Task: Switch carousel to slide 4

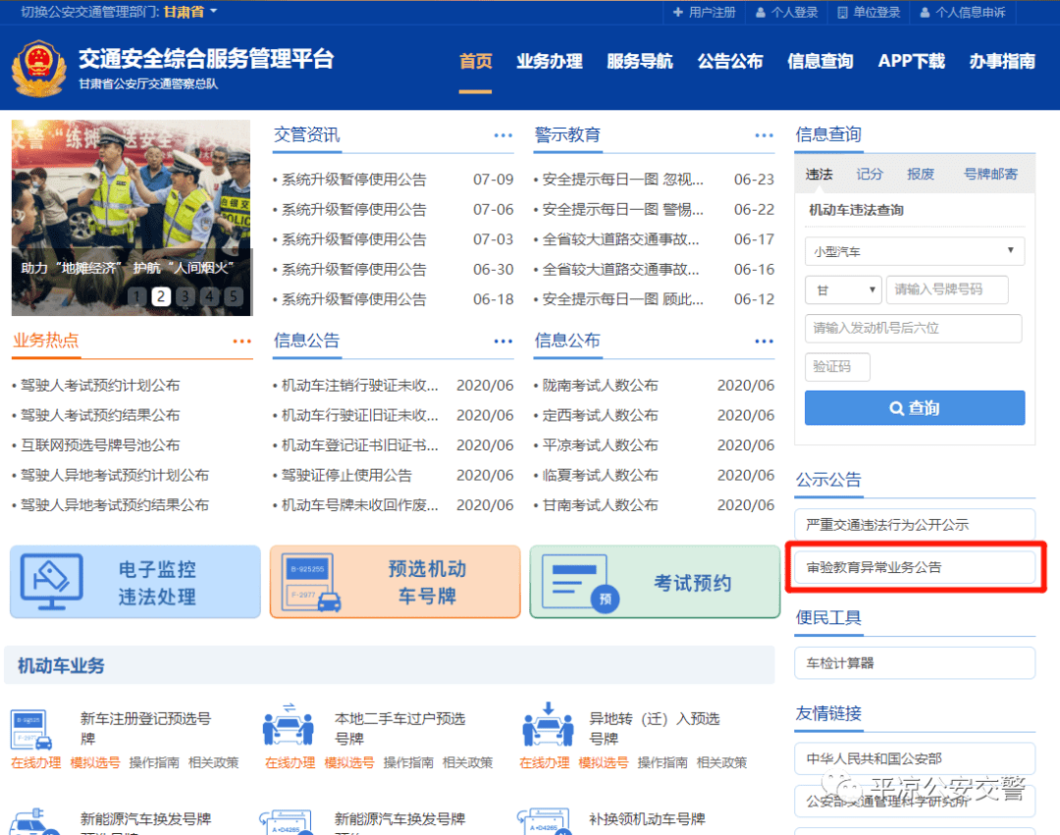Action: 210,296
